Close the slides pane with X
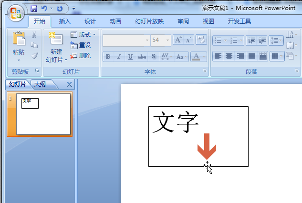Viewport: 302px width, 203px height. coord(69,84)
